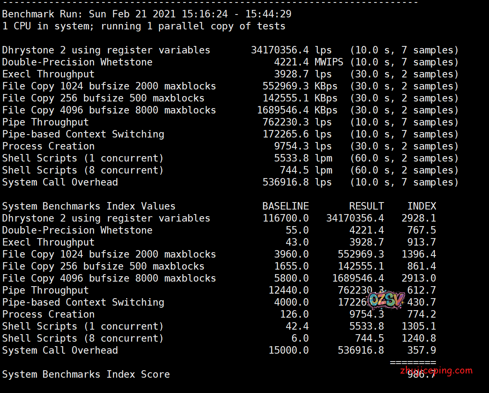Image resolution: width=489 pixels, height=393 pixels.
Task: Click the baseline value 116700.0
Action: 285,218
